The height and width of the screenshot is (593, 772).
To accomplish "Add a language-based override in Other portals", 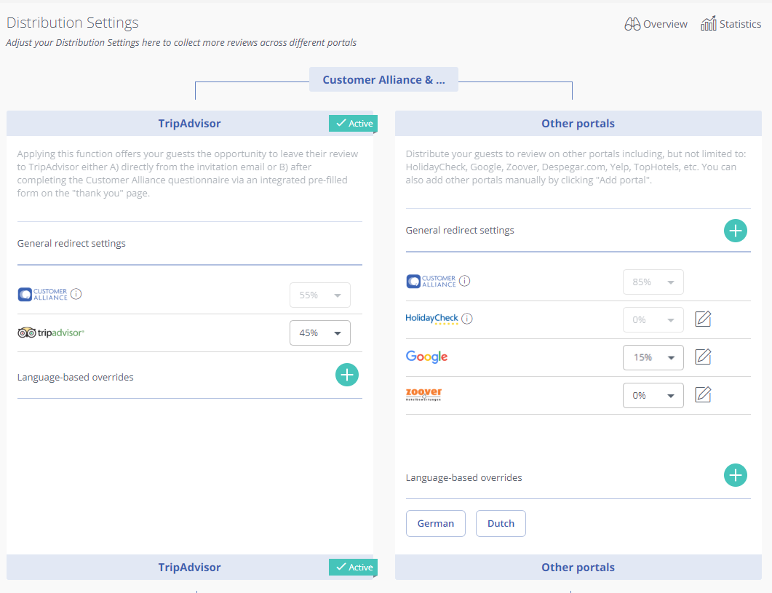I will [736, 475].
